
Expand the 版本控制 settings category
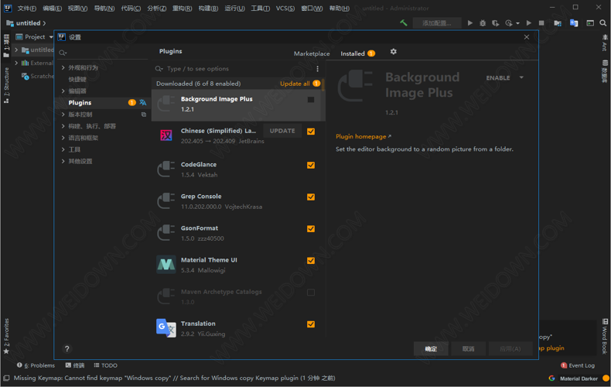[x=63, y=115]
